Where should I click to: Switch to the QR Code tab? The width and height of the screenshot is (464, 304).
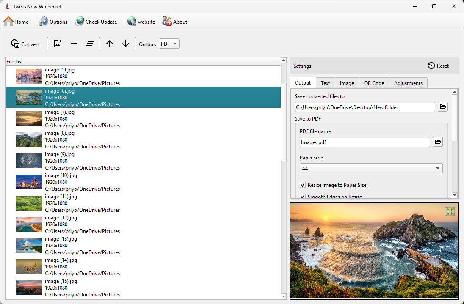pyautogui.click(x=374, y=83)
